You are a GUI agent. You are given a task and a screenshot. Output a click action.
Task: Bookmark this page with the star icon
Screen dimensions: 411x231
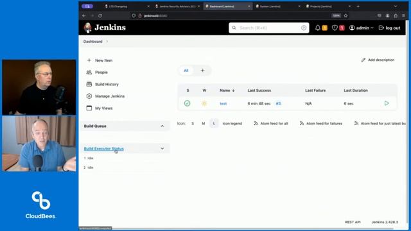(345, 15)
